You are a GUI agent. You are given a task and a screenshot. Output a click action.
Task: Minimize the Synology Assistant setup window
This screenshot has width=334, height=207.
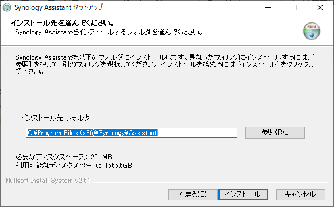click(268, 7)
